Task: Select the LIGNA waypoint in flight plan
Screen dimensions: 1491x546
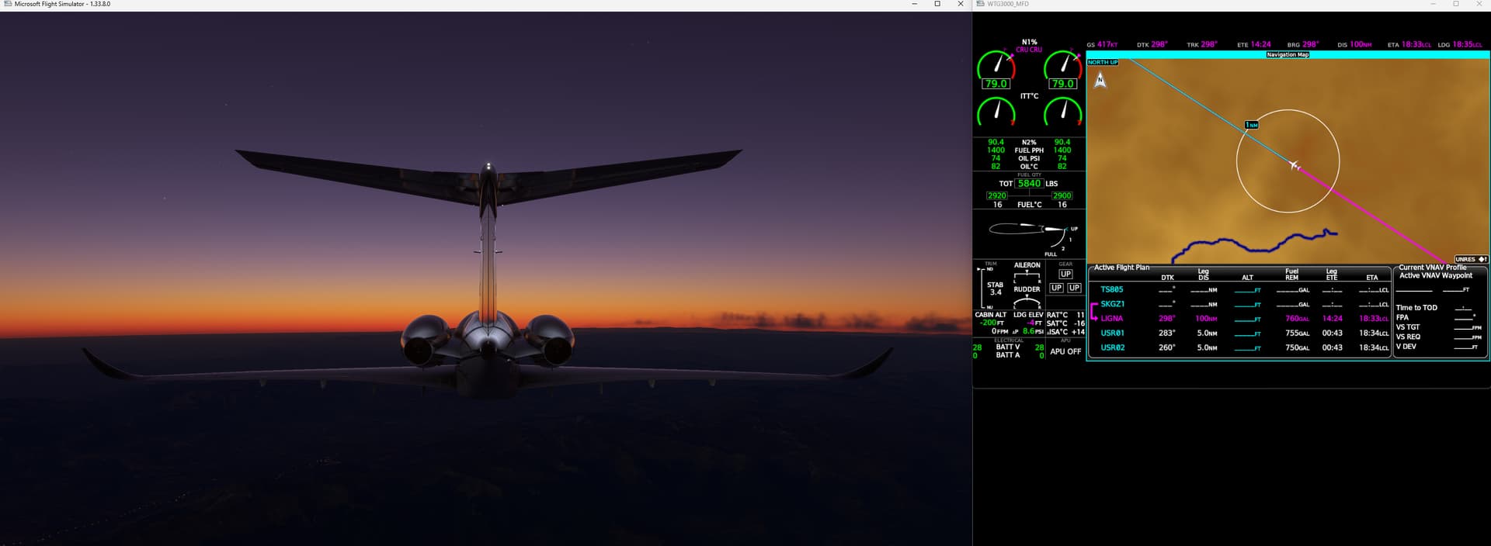Action: [x=1111, y=319]
